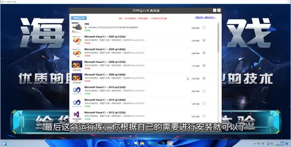Click the Visual C++ 2005 sp1(64位) icon
The width and height of the screenshot is (291, 147).
tap(77, 53)
